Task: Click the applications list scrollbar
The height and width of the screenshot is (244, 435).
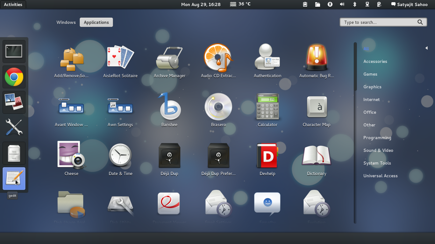Action: click(355, 133)
